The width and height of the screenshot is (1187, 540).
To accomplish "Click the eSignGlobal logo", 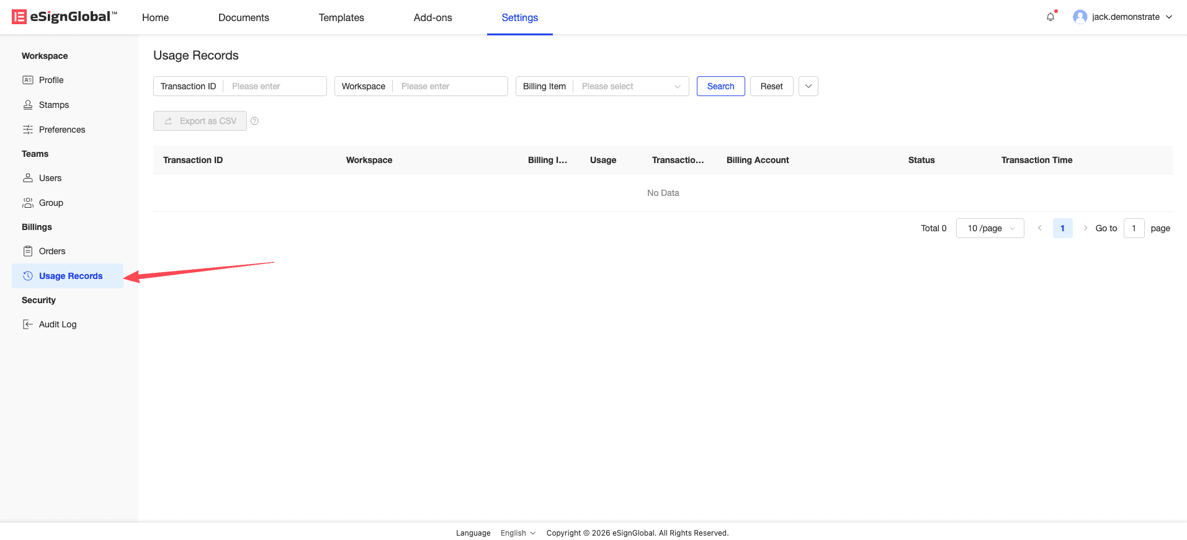I will [65, 17].
